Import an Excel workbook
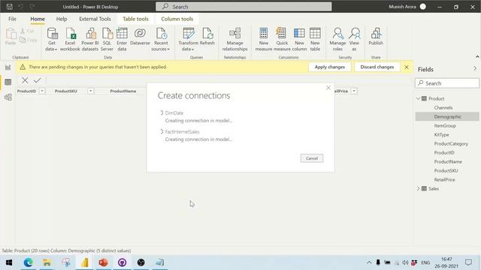Viewport: 481px width, 270px height. [70, 39]
